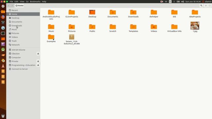Open the Edit menu
212x119 pixels.
[x=16, y=1]
